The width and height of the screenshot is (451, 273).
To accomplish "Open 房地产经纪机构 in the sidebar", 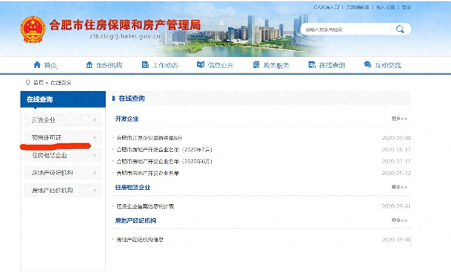I will coord(52,173).
